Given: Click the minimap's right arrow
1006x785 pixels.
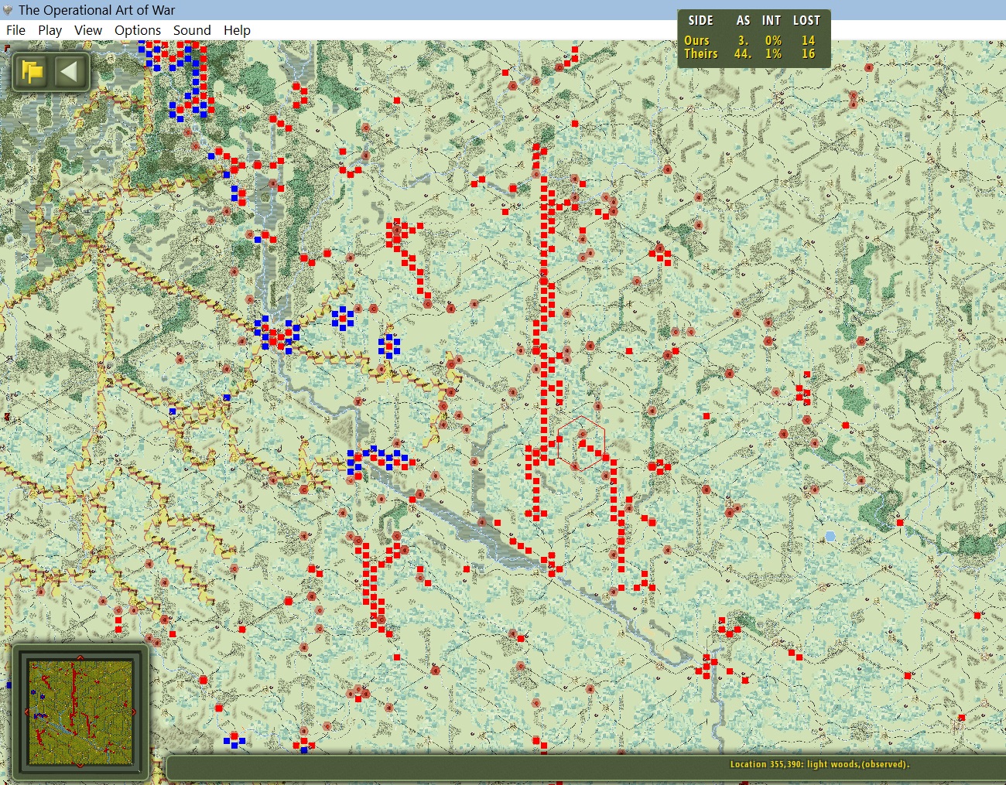Looking at the screenshot, I should [133, 712].
